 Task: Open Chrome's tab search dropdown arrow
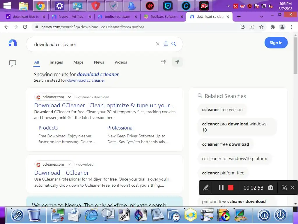tap(262, 17)
